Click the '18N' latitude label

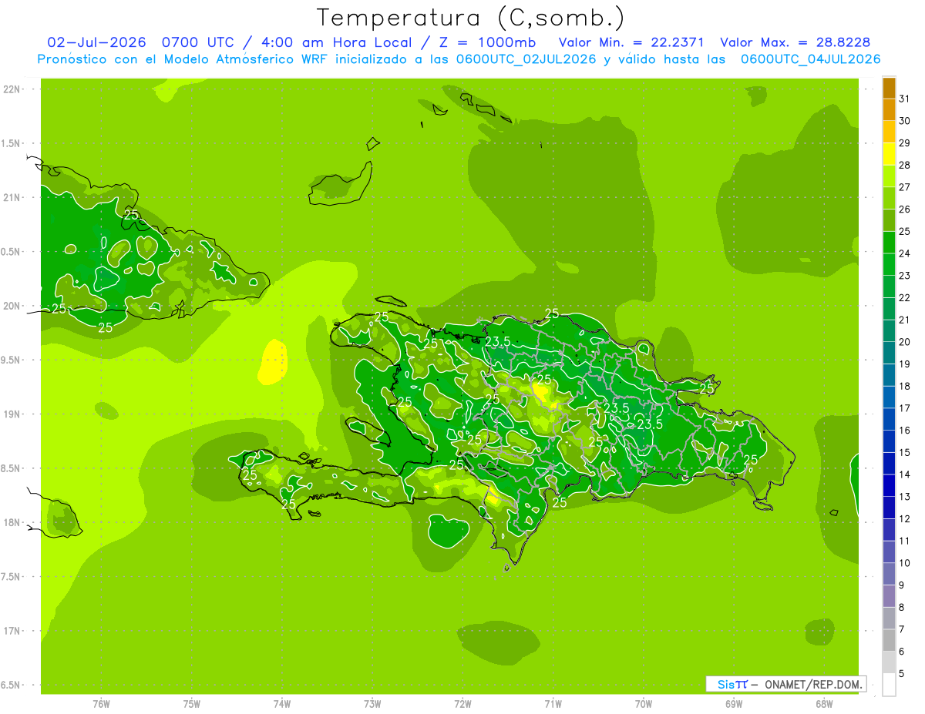(12, 522)
